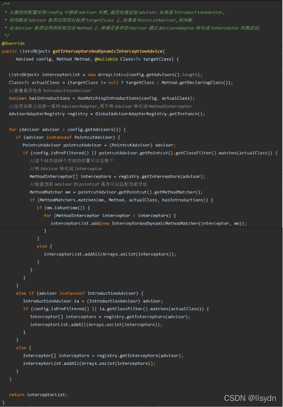The image size is (283, 407).
Task: Click the comment starting "//这里实际上注册一系列 AdvisorAdapter"
Action: [x=100, y=106]
